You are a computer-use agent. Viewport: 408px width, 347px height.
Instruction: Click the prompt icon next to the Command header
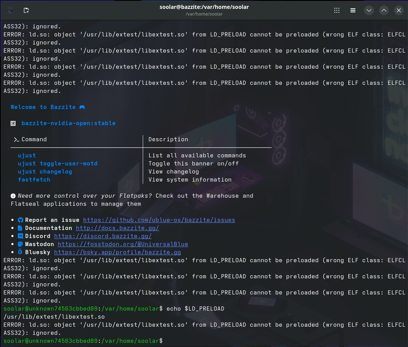pyautogui.click(x=16, y=140)
